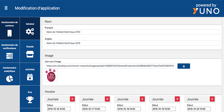Delete the 2019-10-20 Journée entry
The image size is (224, 112).
[x=212, y=99]
